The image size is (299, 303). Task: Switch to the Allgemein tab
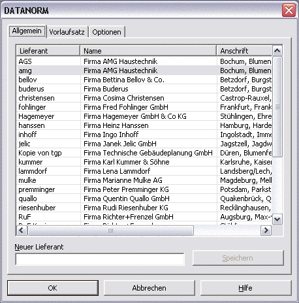click(27, 31)
